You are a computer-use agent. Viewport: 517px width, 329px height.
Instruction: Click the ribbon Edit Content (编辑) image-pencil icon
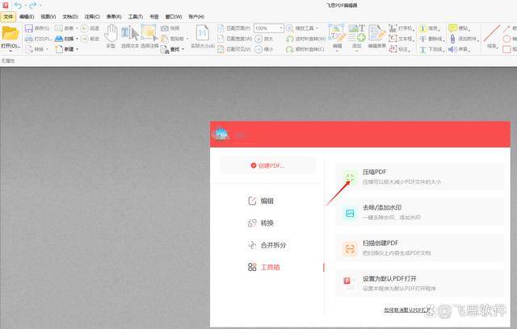pos(337,33)
